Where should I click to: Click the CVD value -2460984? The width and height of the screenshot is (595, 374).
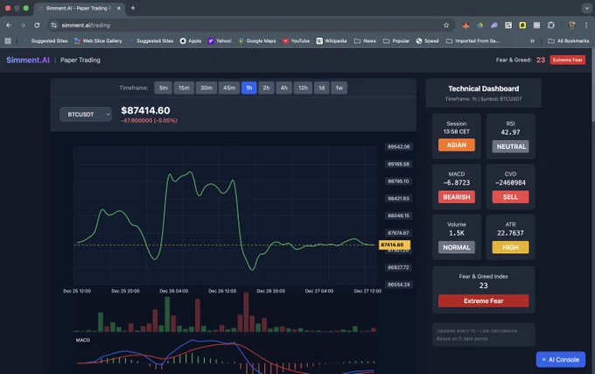[x=510, y=183]
